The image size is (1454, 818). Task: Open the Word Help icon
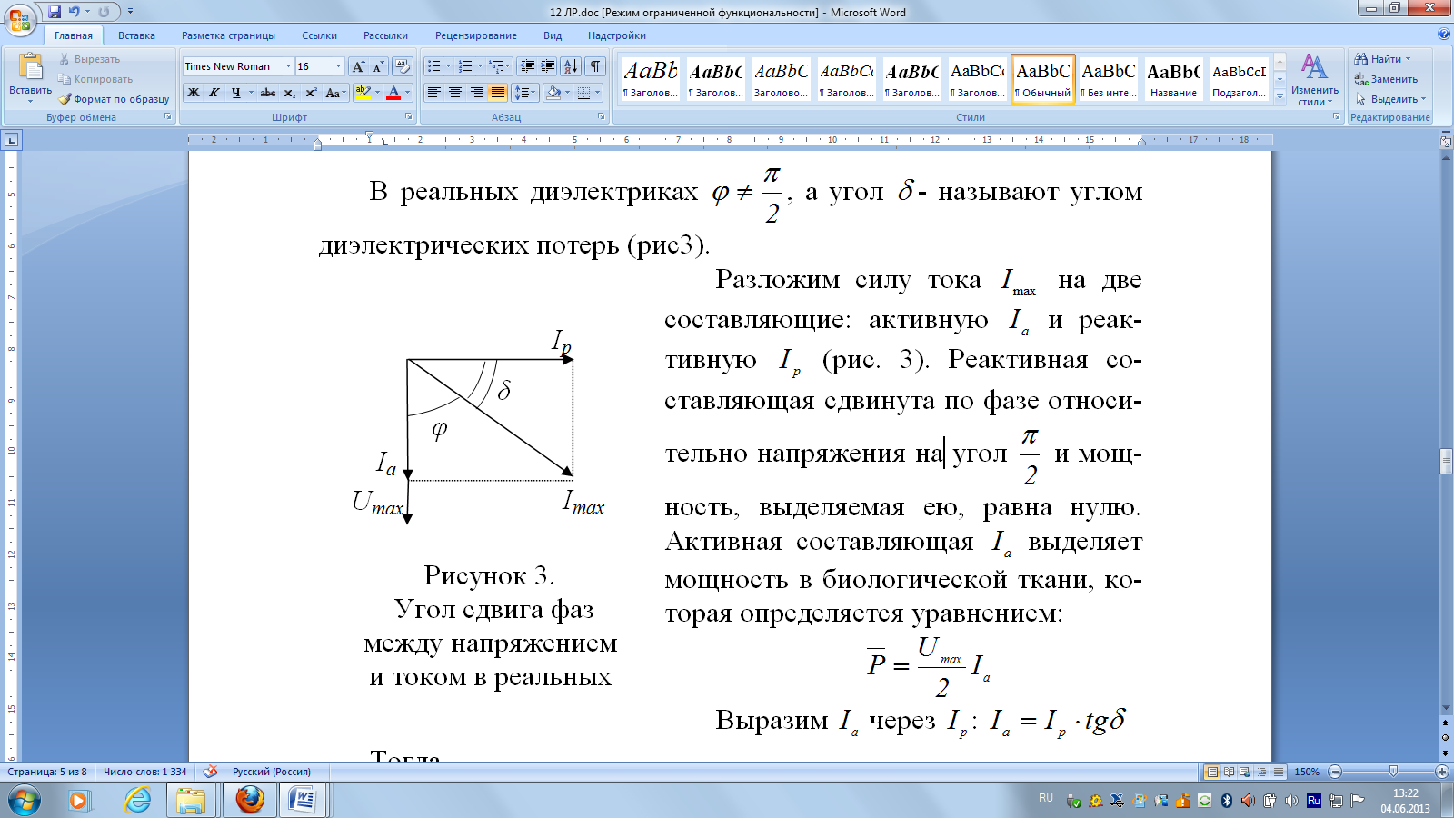[1444, 35]
